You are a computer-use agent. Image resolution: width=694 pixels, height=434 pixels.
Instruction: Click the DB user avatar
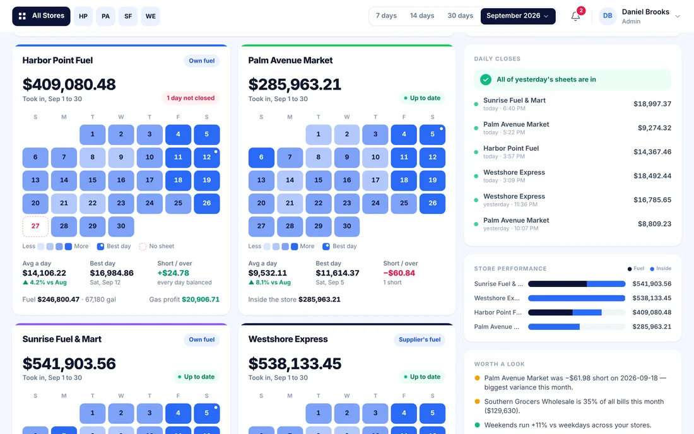pyautogui.click(x=607, y=16)
